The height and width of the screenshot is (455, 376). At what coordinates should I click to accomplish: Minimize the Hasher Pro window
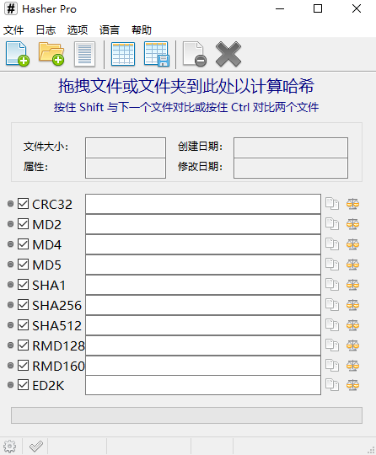point(280,8)
